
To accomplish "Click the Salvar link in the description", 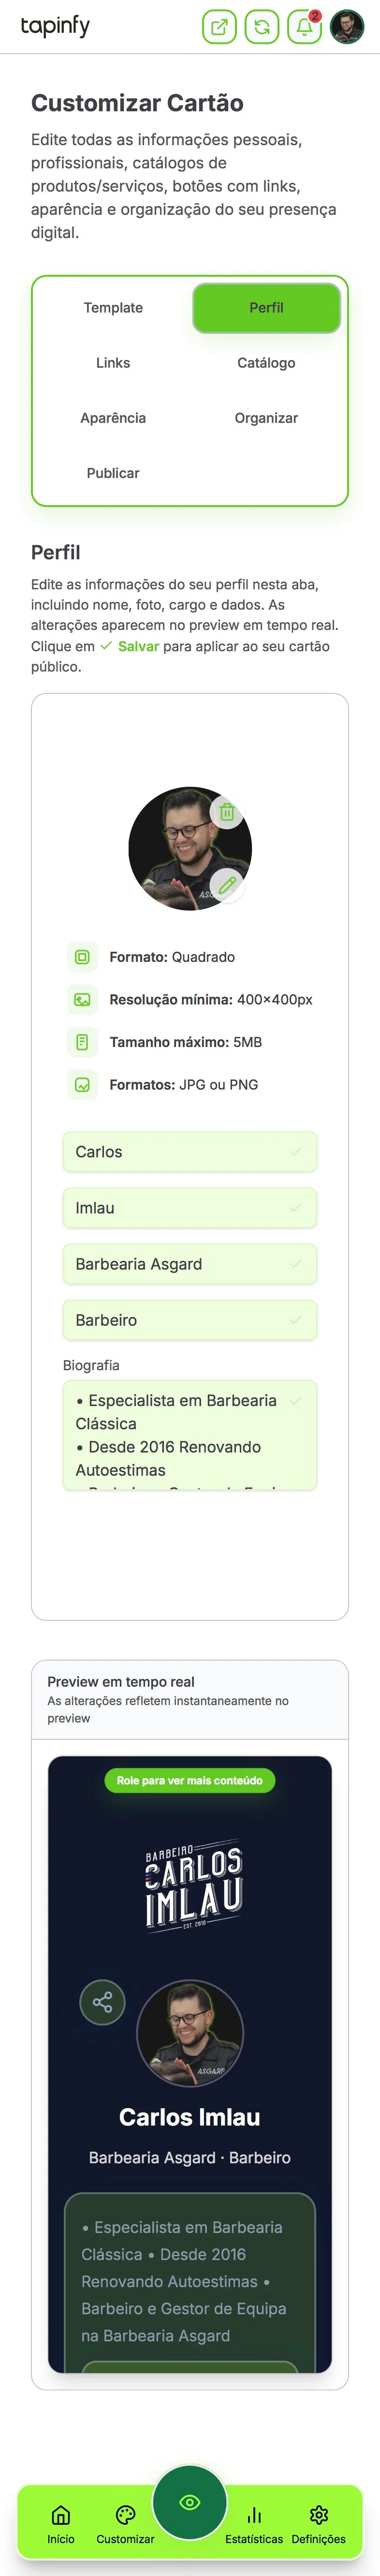I will 136,647.
